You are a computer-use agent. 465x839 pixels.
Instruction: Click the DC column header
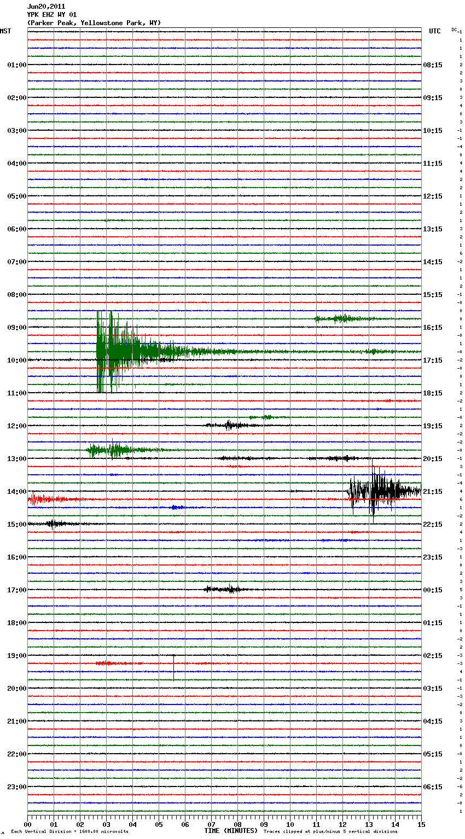tap(454, 30)
